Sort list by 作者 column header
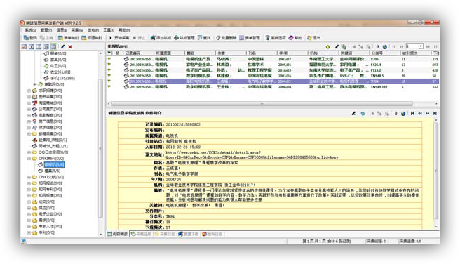 point(231,53)
